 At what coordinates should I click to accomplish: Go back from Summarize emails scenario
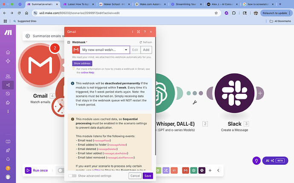point(28,36)
